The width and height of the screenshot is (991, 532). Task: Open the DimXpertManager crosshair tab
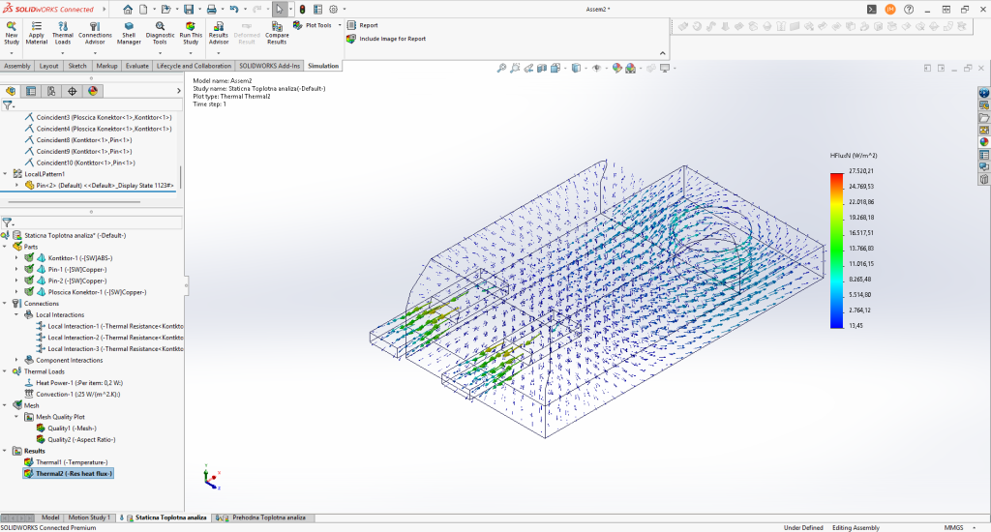point(72,91)
